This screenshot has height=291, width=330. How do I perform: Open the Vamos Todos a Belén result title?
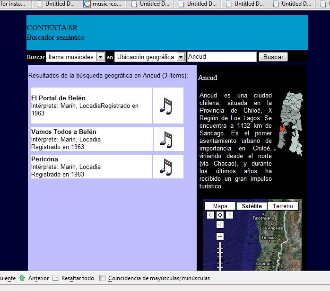[64, 132]
